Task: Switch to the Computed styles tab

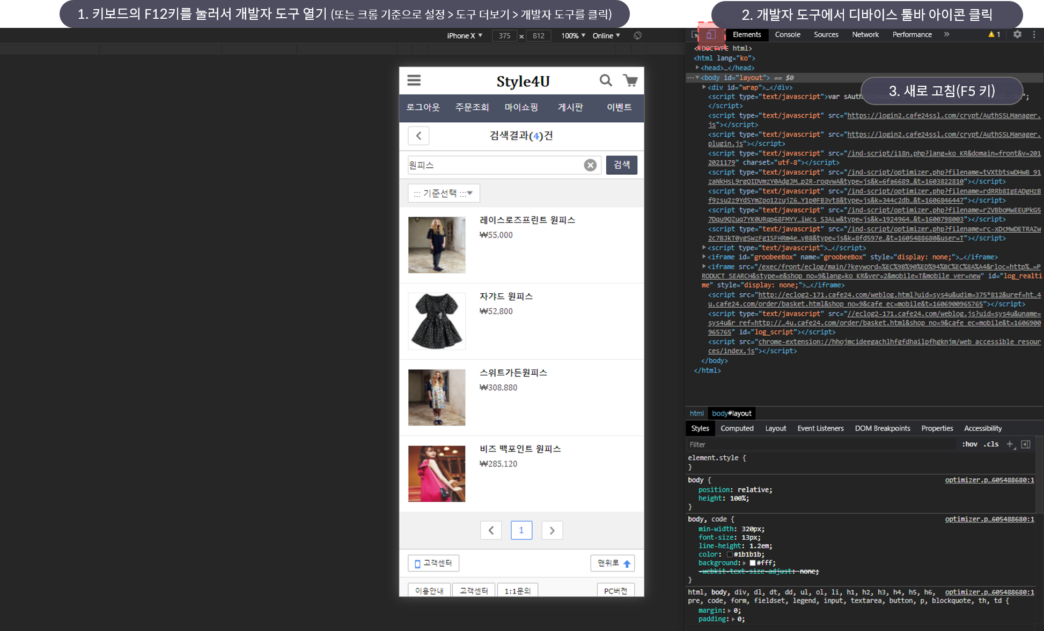Action: point(737,428)
